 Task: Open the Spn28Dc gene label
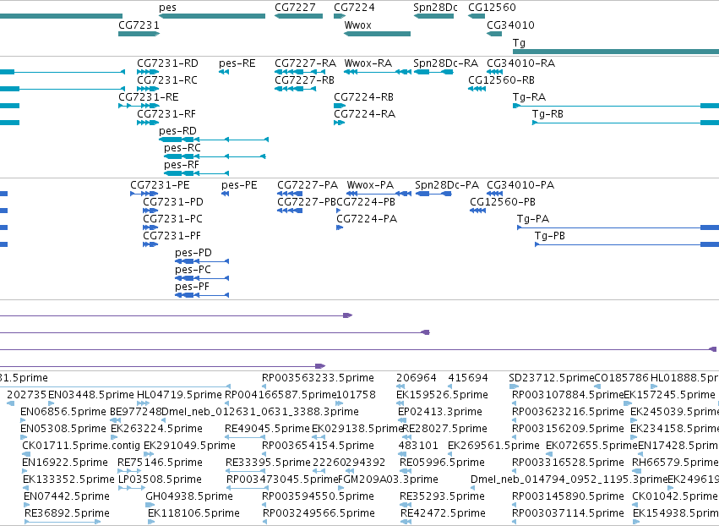[435, 8]
